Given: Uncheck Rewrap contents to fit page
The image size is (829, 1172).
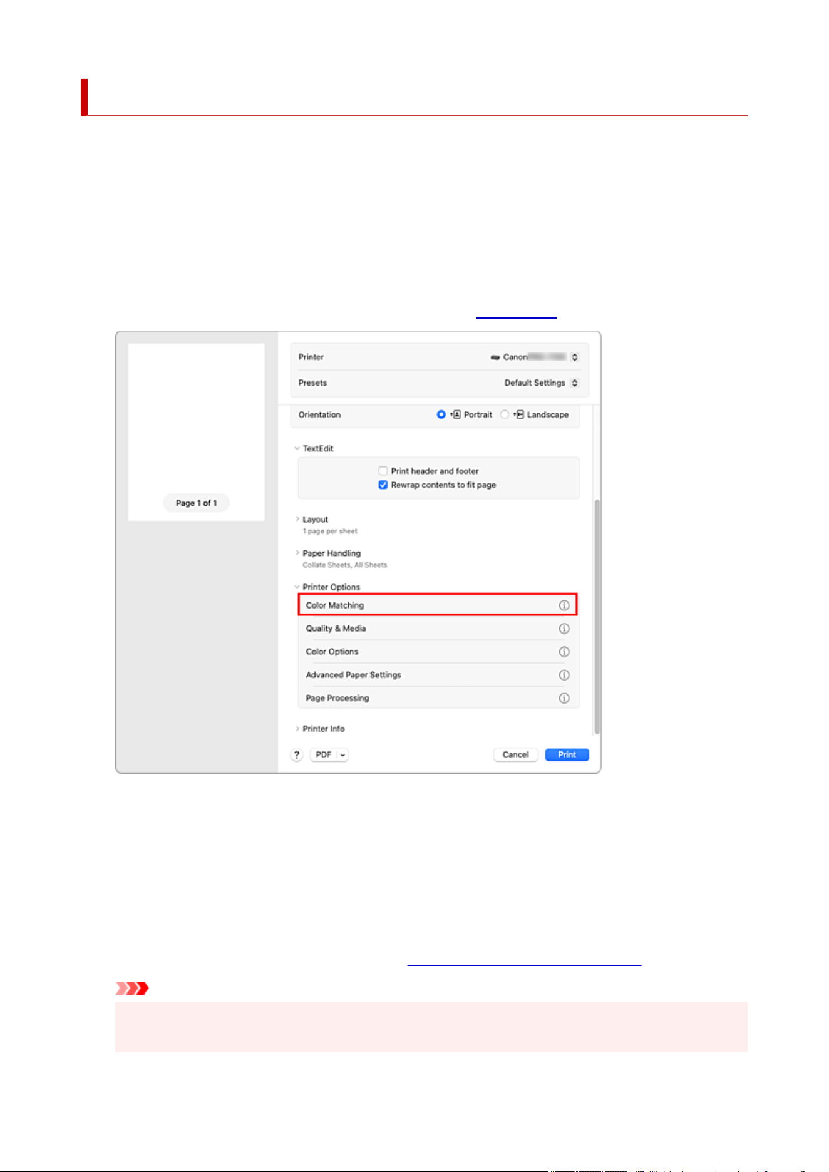Looking at the screenshot, I should pos(383,485).
